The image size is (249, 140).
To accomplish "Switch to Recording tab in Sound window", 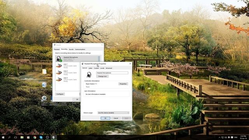I will click(64, 49).
